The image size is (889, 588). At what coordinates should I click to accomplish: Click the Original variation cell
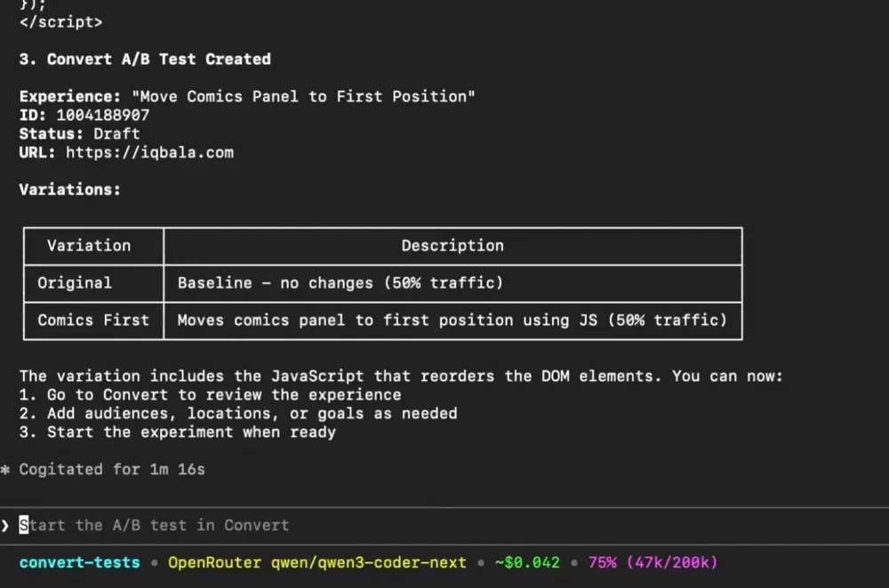click(x=75, y=283)
